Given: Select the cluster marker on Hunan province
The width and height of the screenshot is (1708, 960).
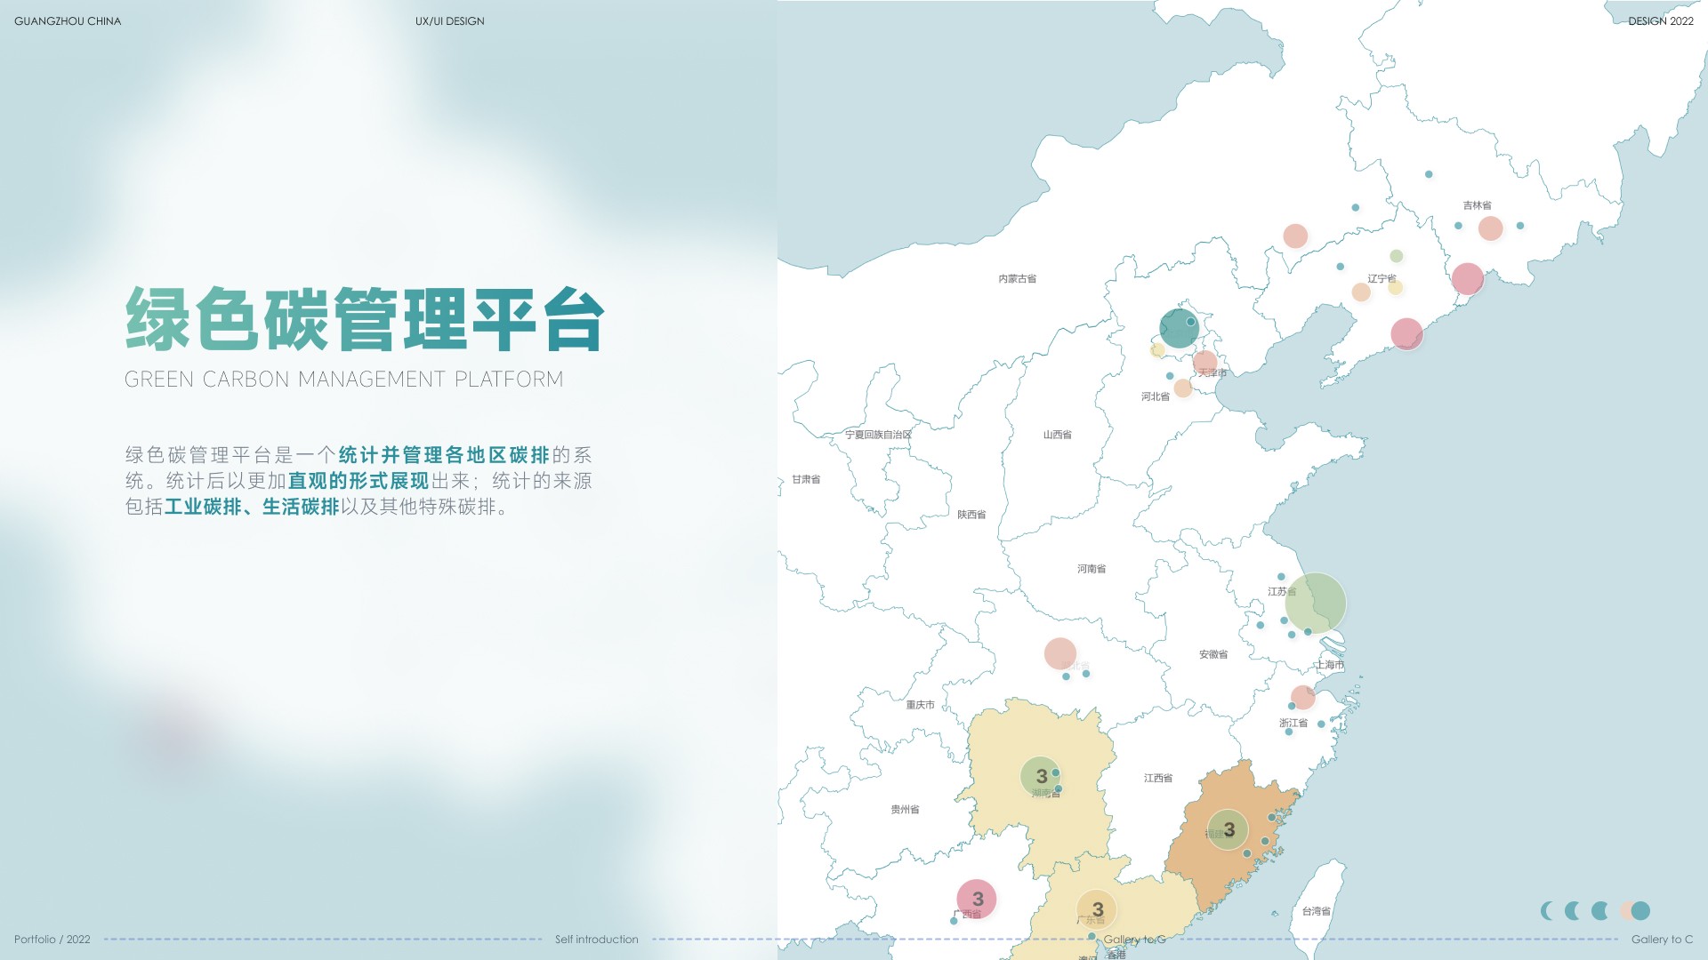Looking at the screenshot, I should pyautogui.click(x=1040, y=776).
